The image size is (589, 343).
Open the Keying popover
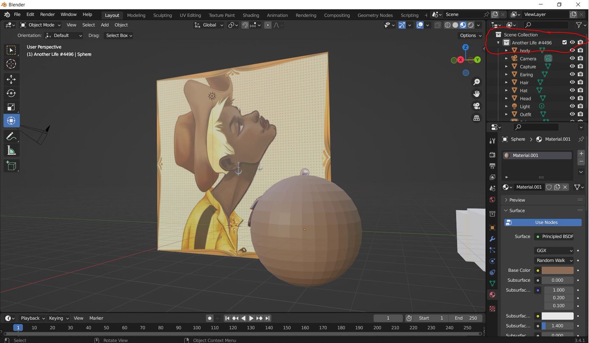[59, 318]
